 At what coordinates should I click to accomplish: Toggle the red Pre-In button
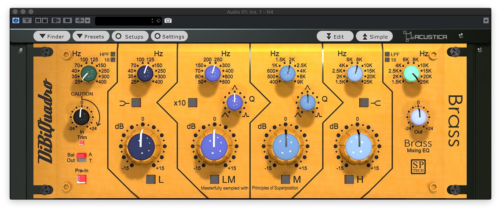coord(81,179)
